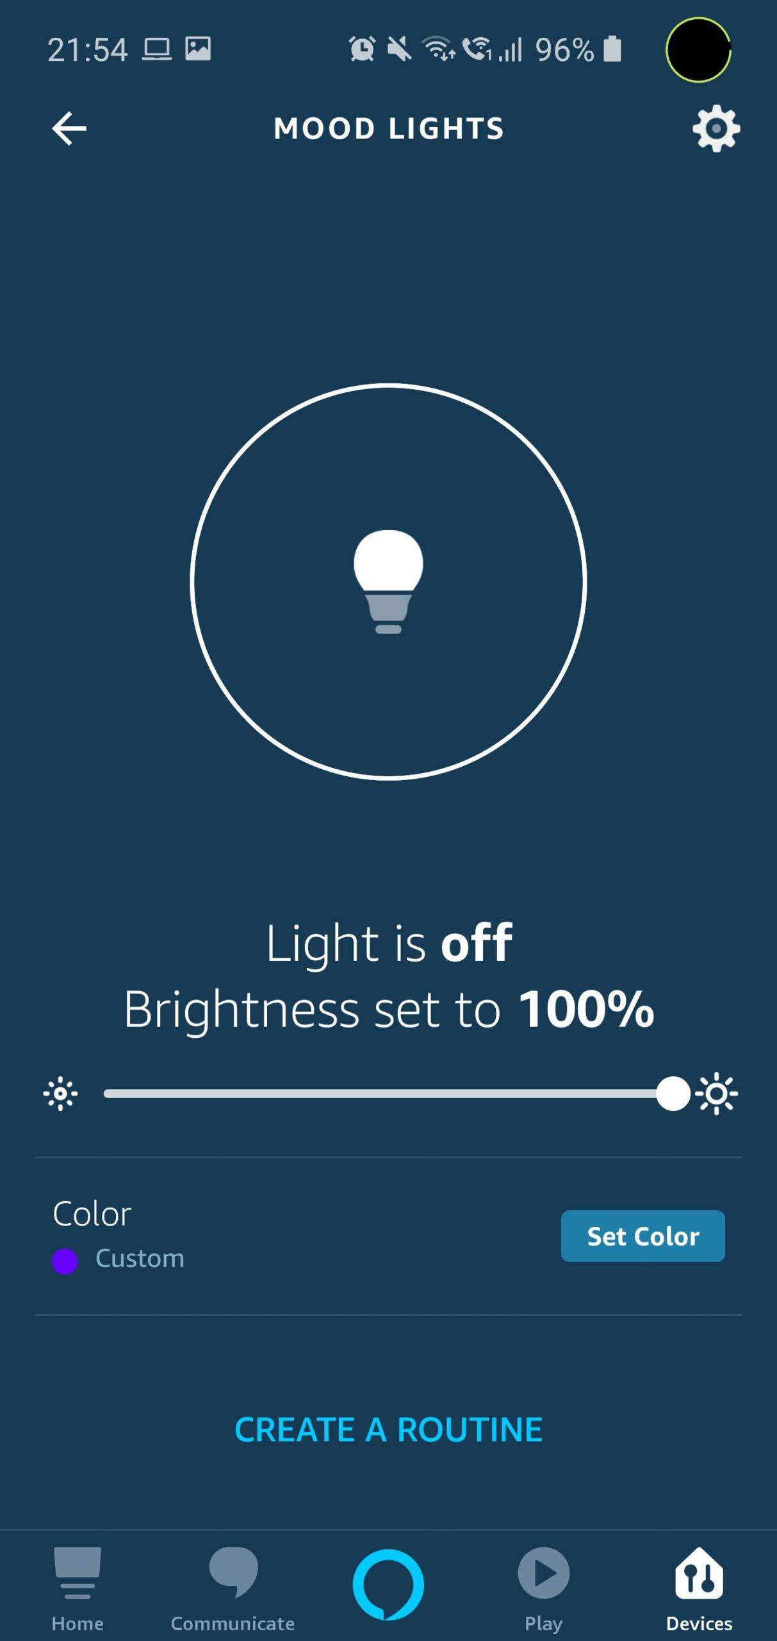This screenshot has height=1641, width=777.
Task: Tap CREATE A ROUTINE link
Action: 388,1429
